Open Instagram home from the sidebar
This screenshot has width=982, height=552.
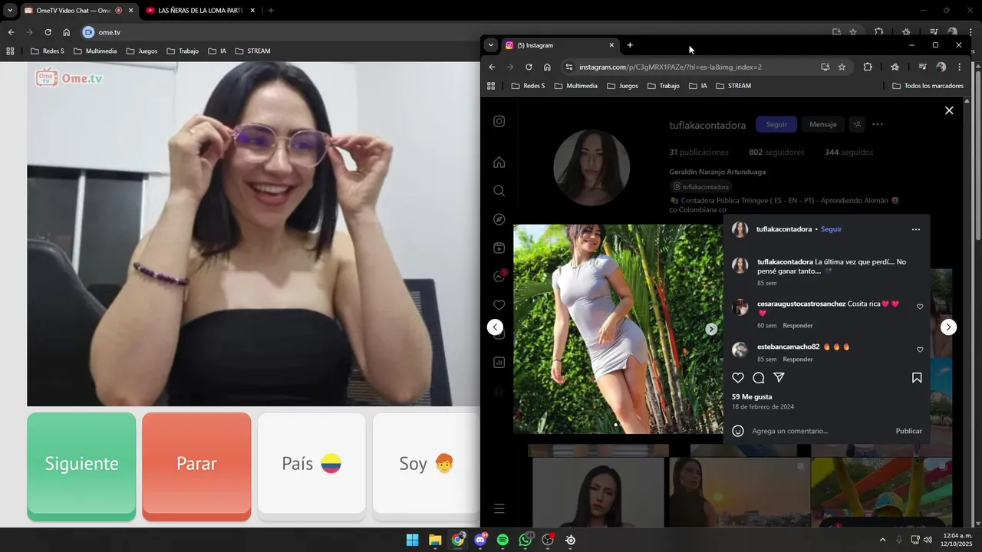[499, 162]
